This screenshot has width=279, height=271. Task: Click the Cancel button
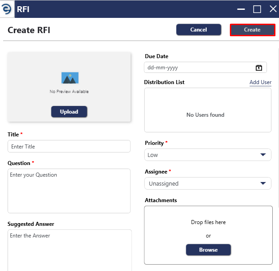tap(199, 30)
